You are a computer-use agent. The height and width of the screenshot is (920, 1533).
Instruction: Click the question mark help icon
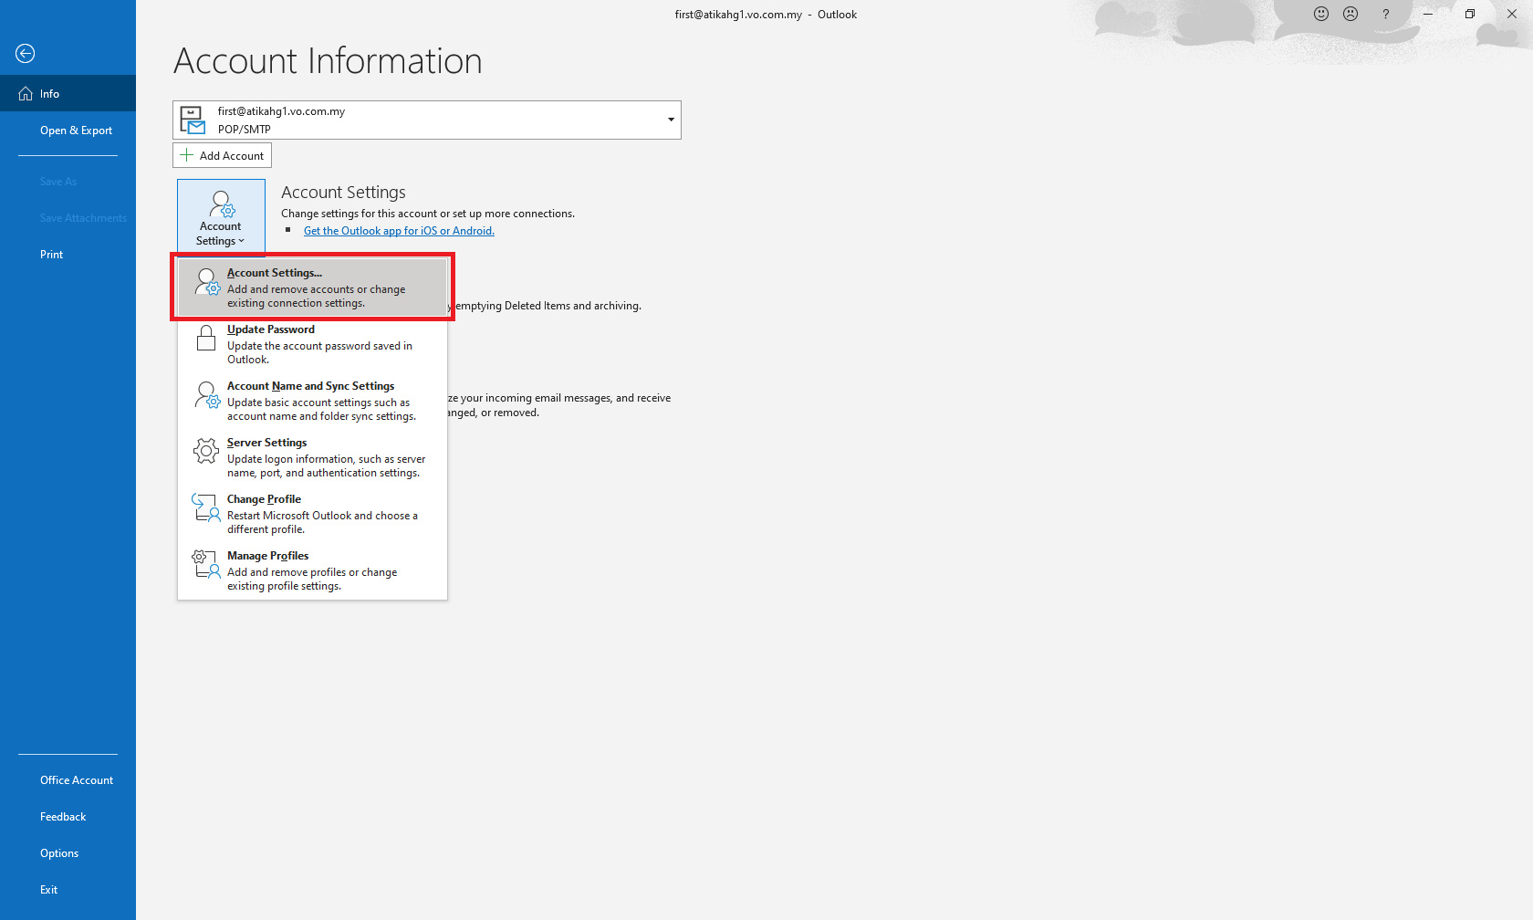1385,14
